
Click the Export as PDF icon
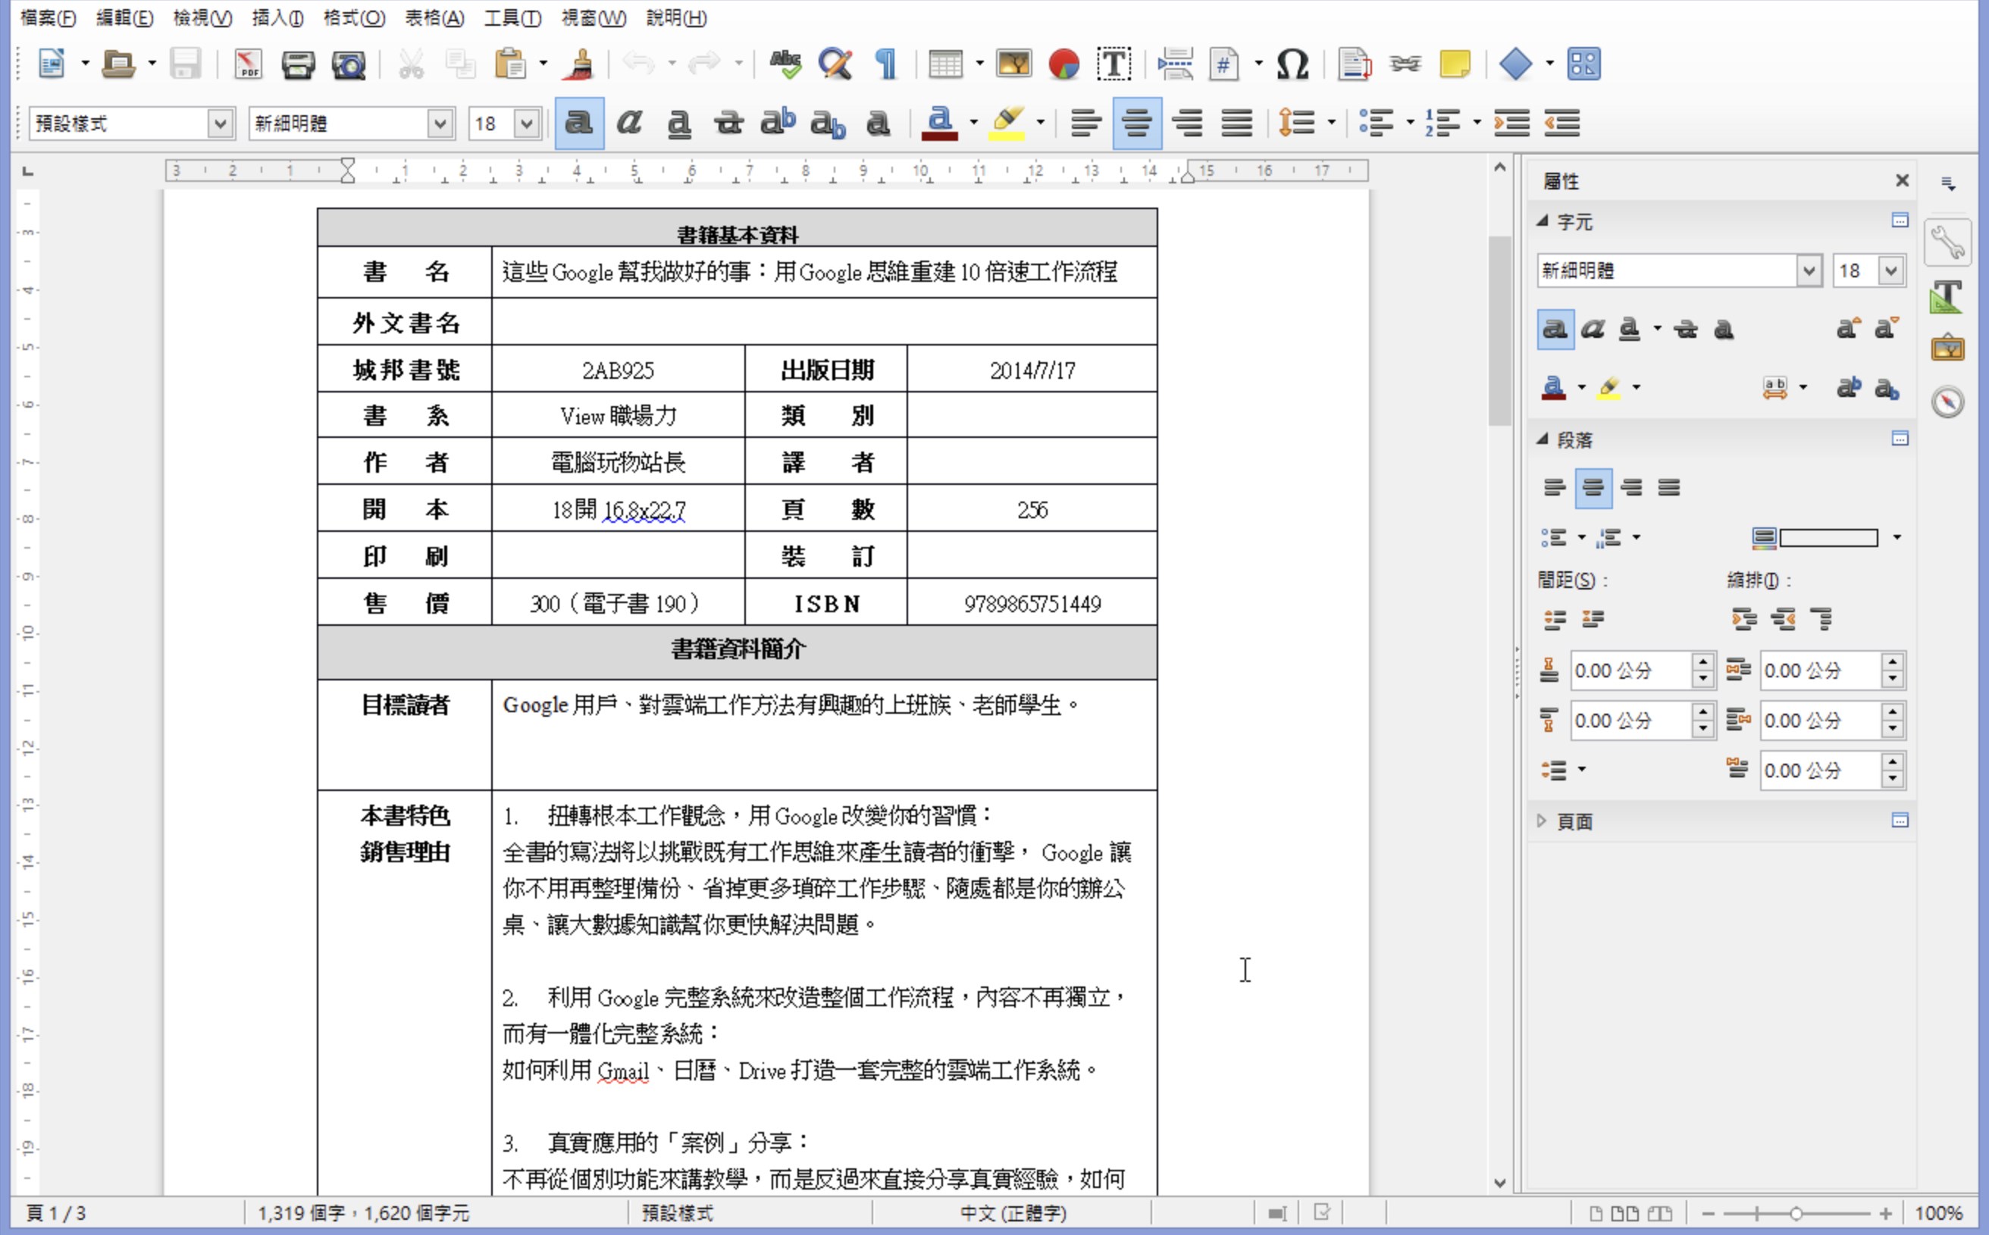[x=248, y=64]
